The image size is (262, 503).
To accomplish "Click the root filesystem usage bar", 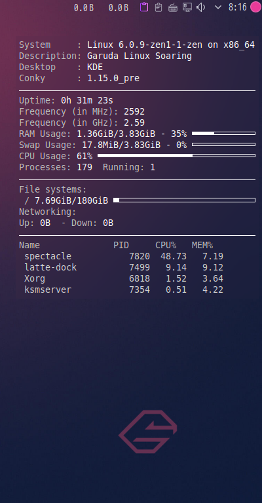I will 185,200.
